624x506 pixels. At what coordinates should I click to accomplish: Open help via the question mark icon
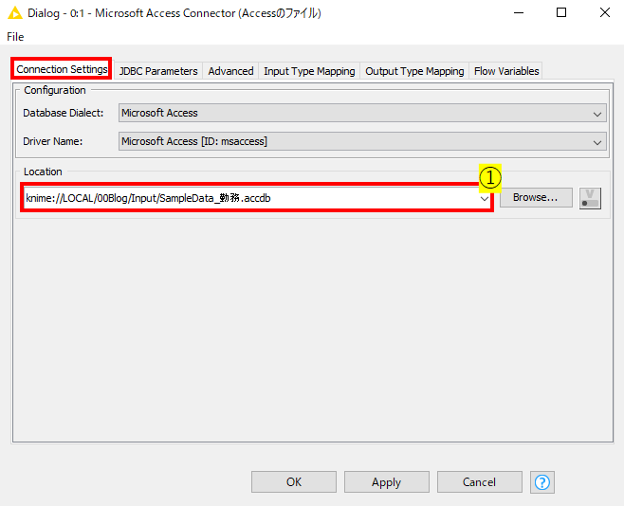[542, 482]
